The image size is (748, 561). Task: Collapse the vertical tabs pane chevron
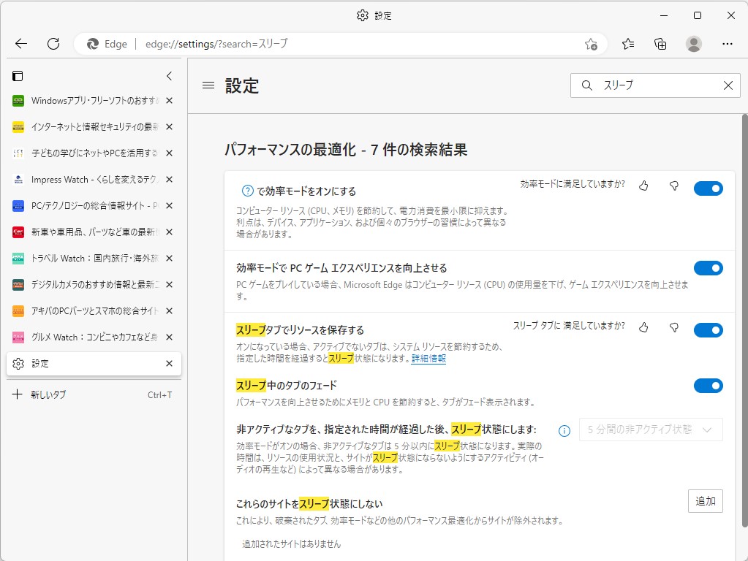(x=169, y=75)
